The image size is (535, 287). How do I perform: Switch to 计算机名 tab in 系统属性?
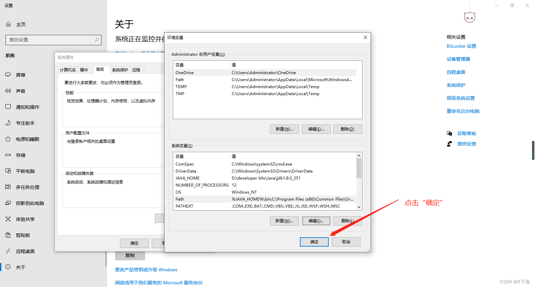68,70
